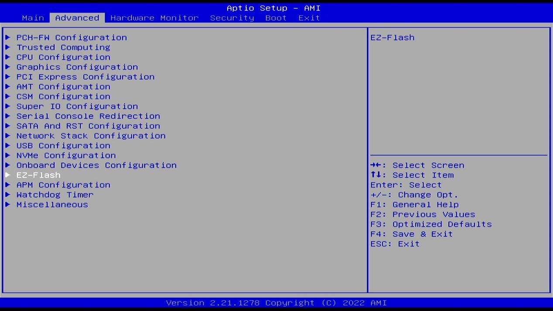Open AMT Configuration submenu
The height and width of the screenshot is (311, 553).
(x=63, y=87)
